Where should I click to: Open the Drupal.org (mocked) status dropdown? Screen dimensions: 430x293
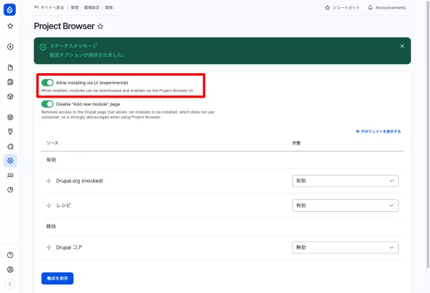click(345, 181)
